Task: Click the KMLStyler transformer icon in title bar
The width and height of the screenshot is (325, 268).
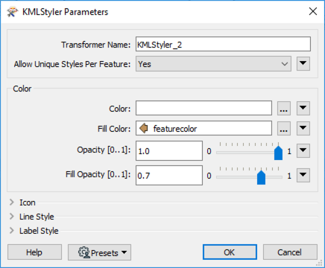Action: 13,12
